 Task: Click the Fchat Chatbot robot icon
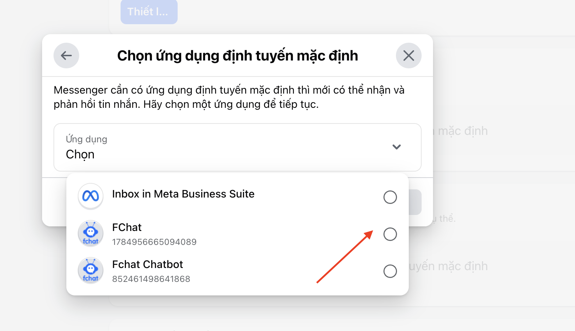pyautogui.click(x=91, y=270)
